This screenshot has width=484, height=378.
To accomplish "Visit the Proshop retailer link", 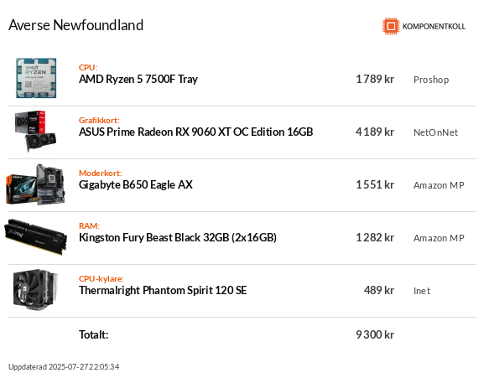I will coord(431,80).
